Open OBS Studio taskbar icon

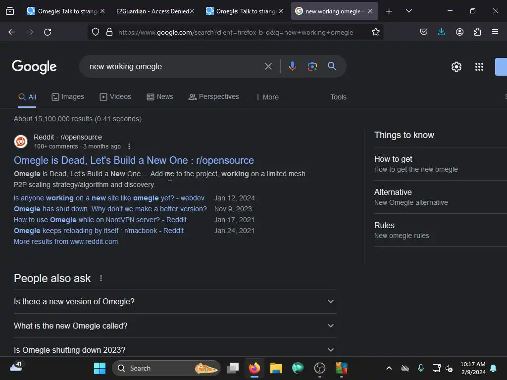319,368
